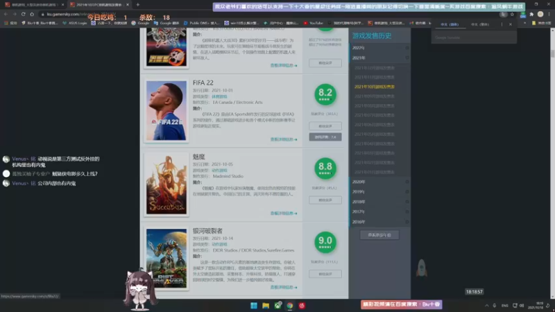The width and height of the screenshot is (555, 312).
Task: Open the YouTube bookmark
Action: [314, 23]
